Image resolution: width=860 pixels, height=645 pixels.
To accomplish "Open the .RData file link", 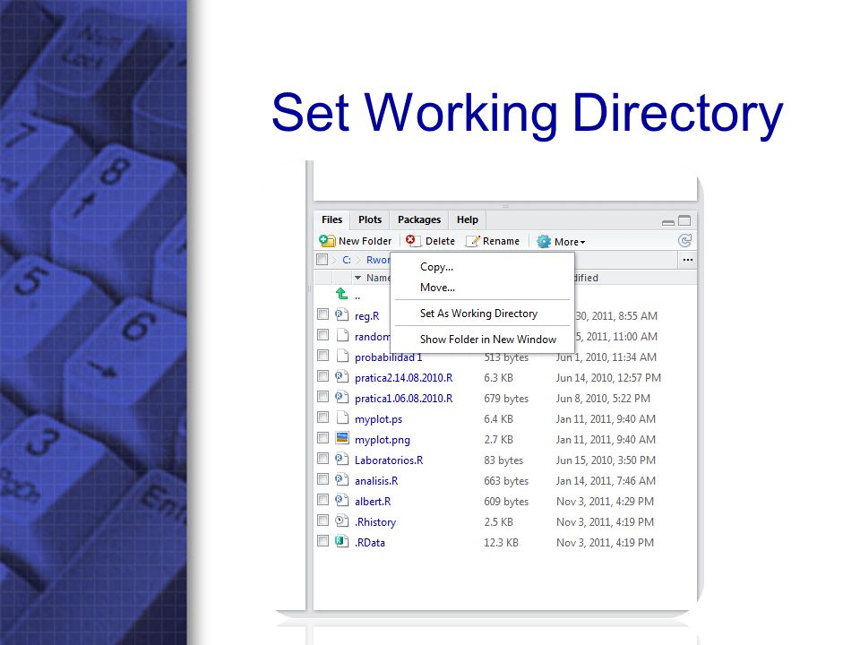I will [x=370, y=543].
